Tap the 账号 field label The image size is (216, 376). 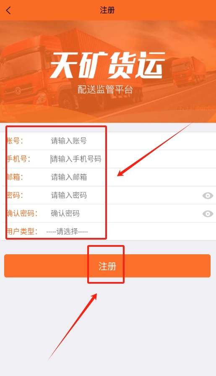coord(15,141)
